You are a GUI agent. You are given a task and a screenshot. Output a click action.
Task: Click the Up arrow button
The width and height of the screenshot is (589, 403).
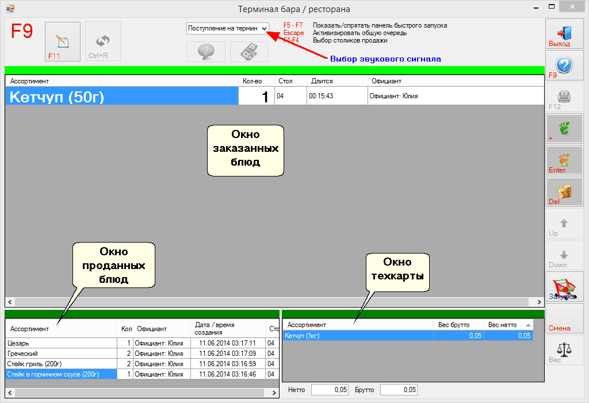564,224
